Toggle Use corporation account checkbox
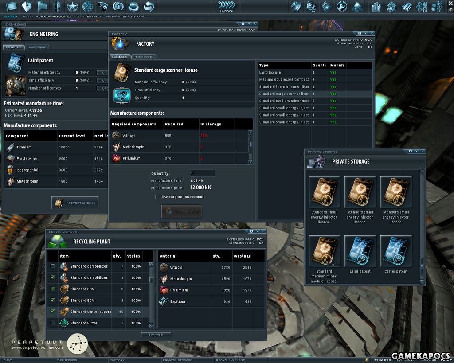Screen dimensions: 454x363 point(157,197)
